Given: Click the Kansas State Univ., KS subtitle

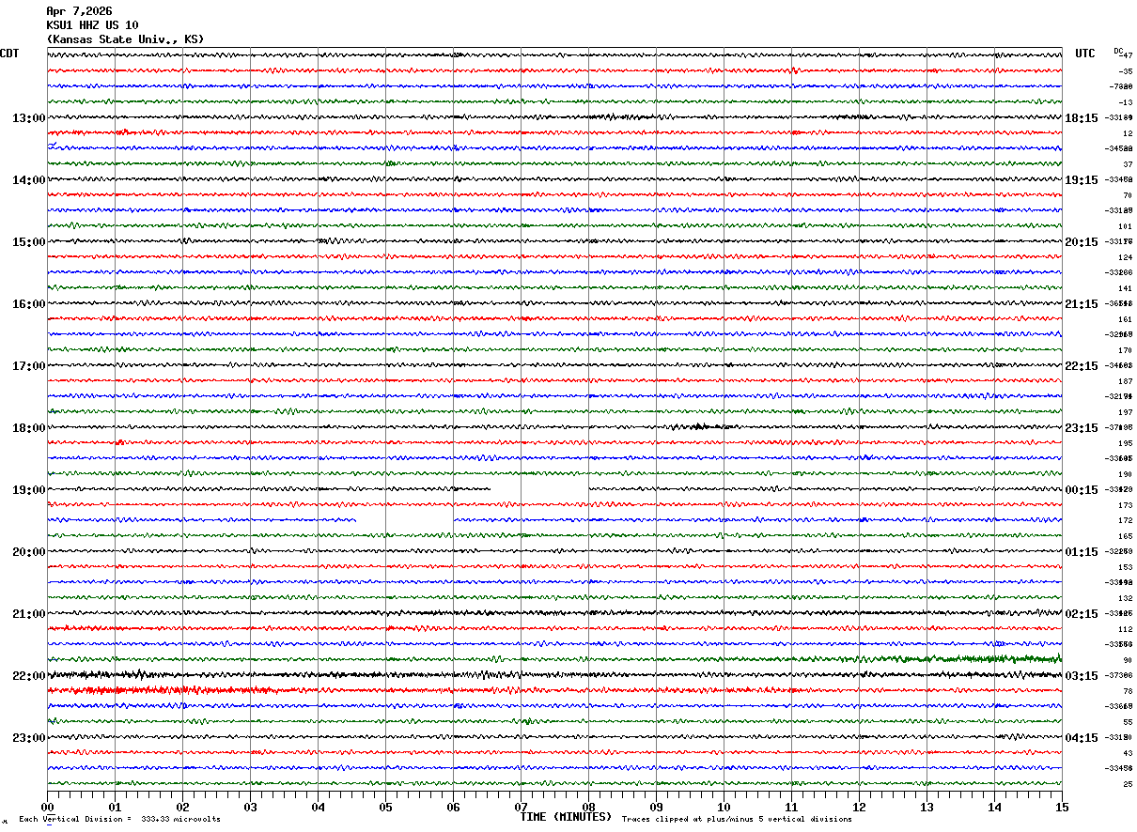Looking at the screenshot, I should [125, 39].
